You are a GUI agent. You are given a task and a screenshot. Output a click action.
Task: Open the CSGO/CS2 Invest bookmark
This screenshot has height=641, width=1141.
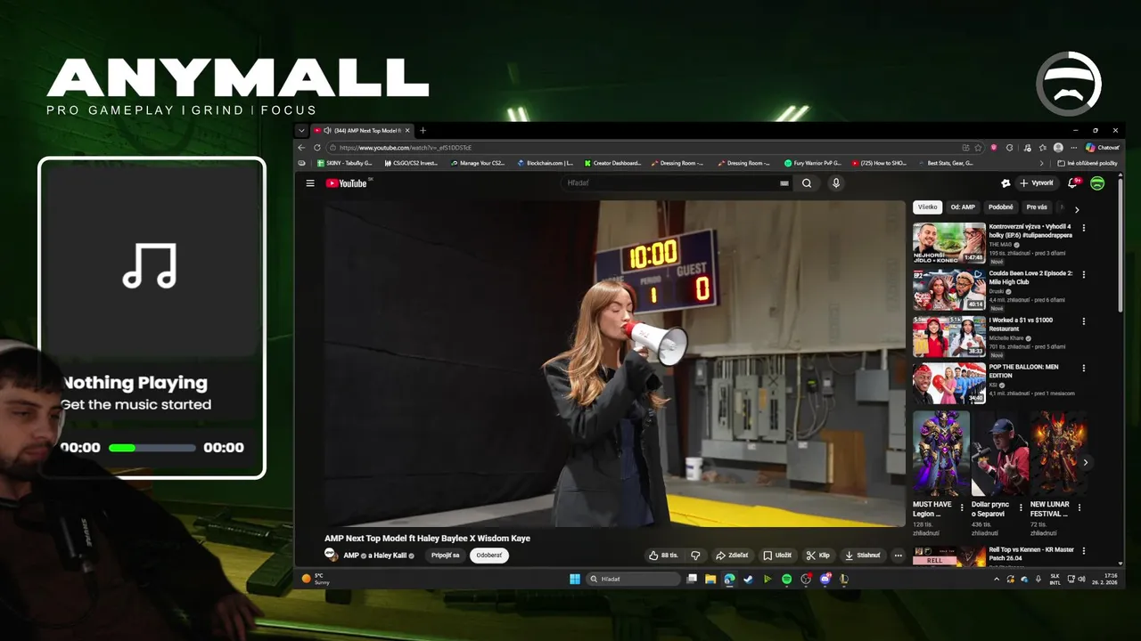point(411,164)
